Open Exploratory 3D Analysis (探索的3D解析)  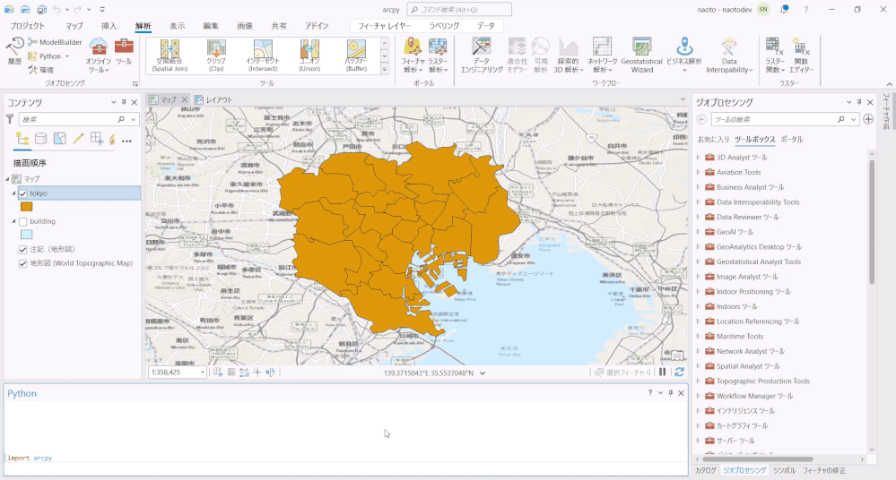tap(568, 56)
